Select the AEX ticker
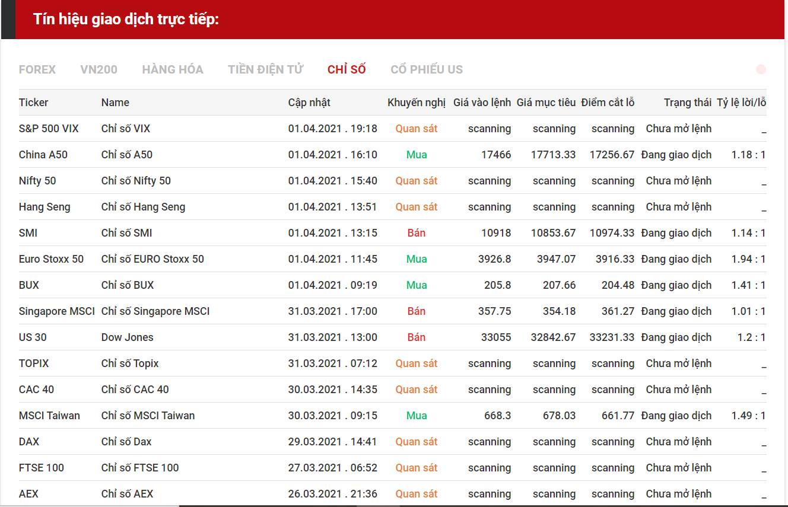Image resolution: width=788 pixels, height=507 pixels. (x=28, y=494)
